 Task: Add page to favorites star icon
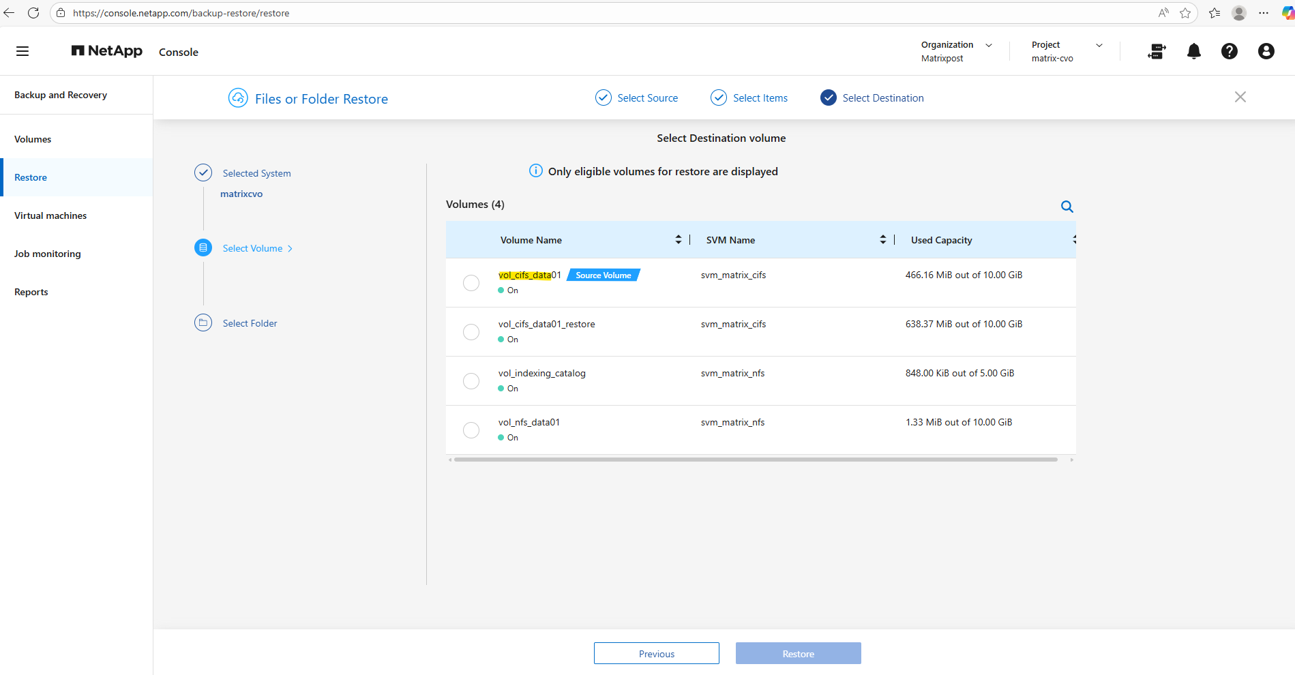[x=1185, y=13]
